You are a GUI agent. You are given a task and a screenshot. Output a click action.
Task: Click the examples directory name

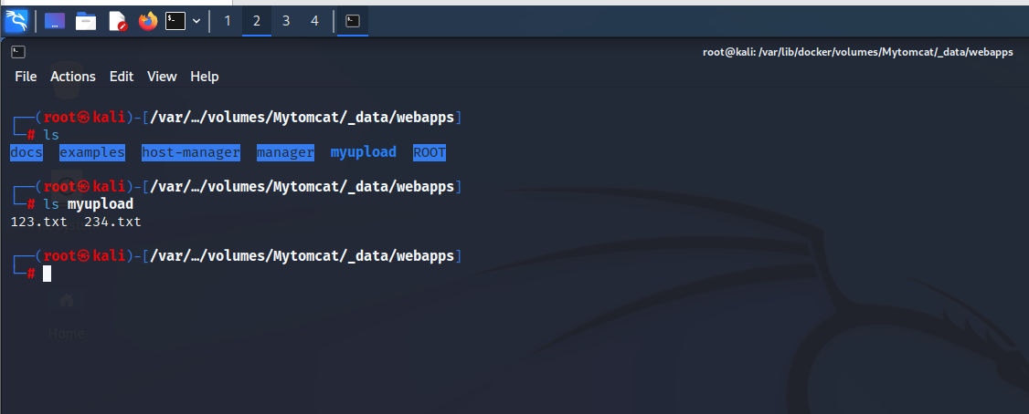[92, 152]
